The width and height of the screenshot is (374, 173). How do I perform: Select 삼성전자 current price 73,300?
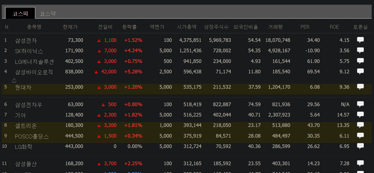[x=76, y=40]
